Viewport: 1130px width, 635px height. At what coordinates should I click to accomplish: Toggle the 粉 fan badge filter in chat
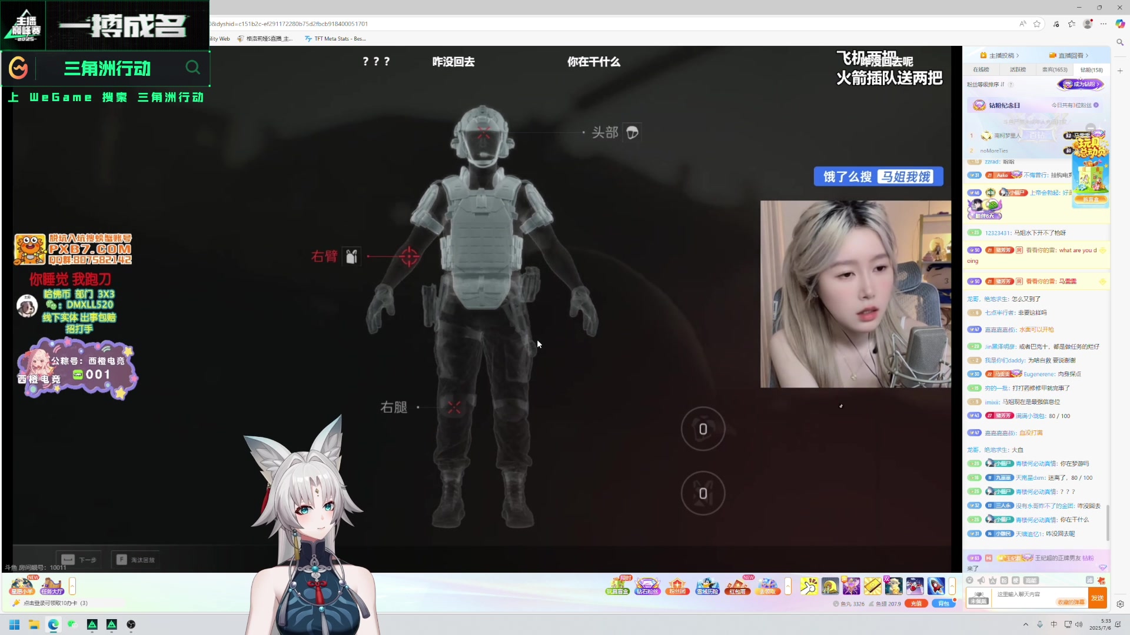click(x=1004, y=580)
